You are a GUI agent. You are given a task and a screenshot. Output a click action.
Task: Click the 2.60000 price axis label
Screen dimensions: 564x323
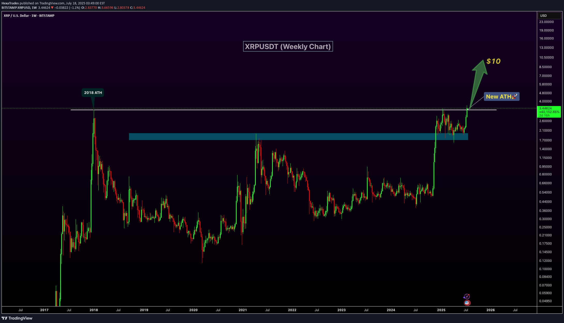click(x=545, y=121)
